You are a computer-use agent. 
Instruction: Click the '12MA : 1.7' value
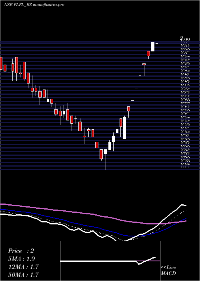(x=23, y=267)
